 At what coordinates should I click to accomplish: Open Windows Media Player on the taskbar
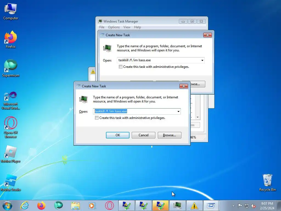(x=92, y=206)
